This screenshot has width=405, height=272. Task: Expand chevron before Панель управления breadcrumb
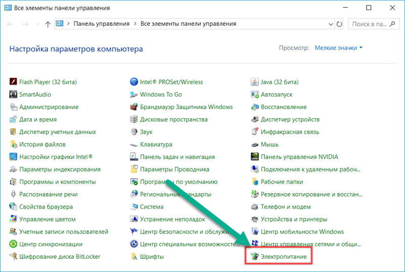point(68,24)
